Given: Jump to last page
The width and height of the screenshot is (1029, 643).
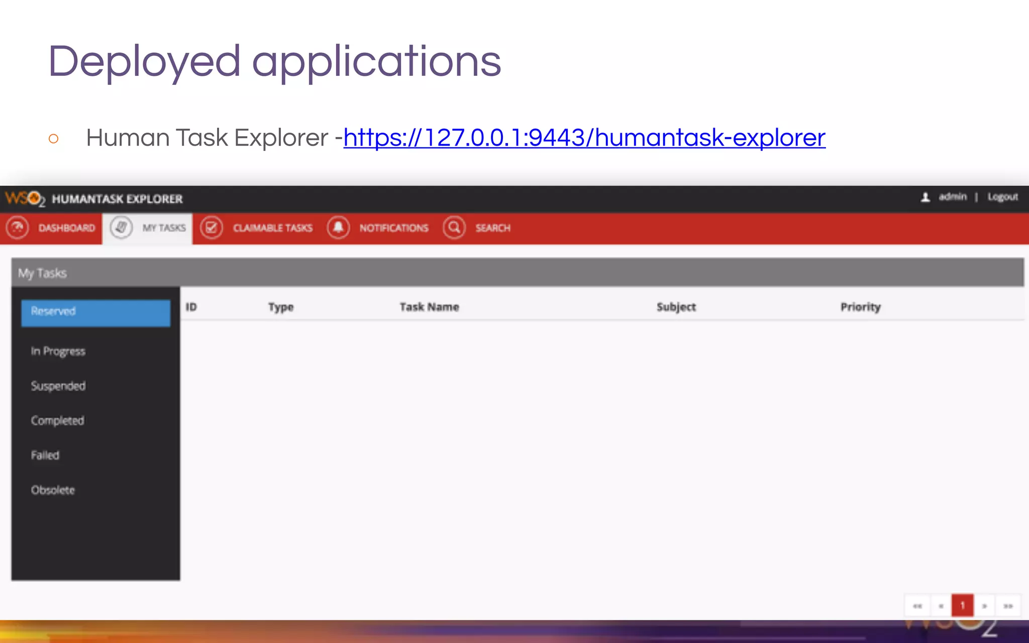Looking at the screenshot, I should [1008, 606].
